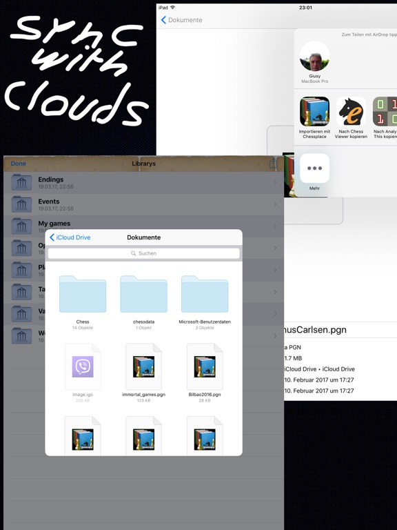Expand the My games row chevron
397x530 pixels.
point(276,226)
